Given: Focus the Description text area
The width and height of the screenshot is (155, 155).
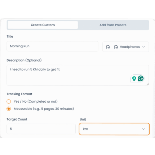Looking at the screenshot, I should point(78,75).
